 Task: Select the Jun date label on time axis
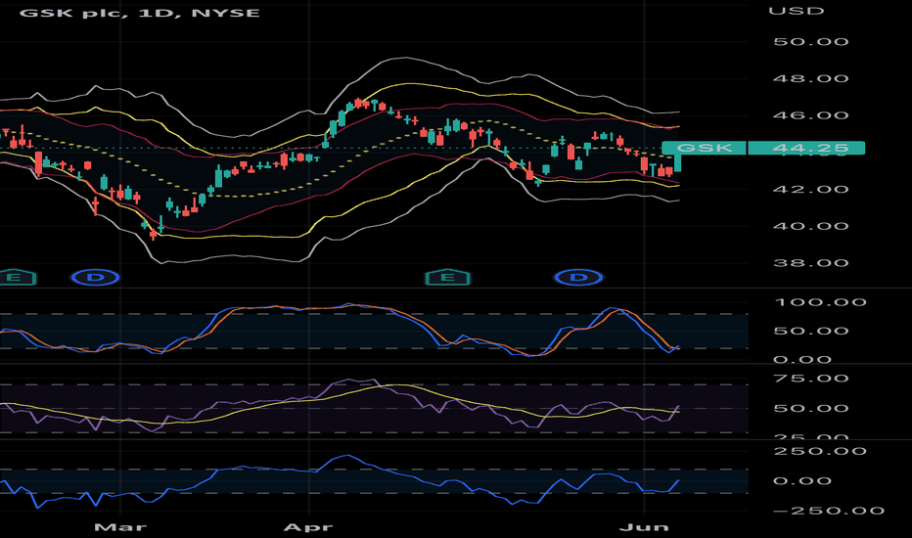tap(644, 527)
